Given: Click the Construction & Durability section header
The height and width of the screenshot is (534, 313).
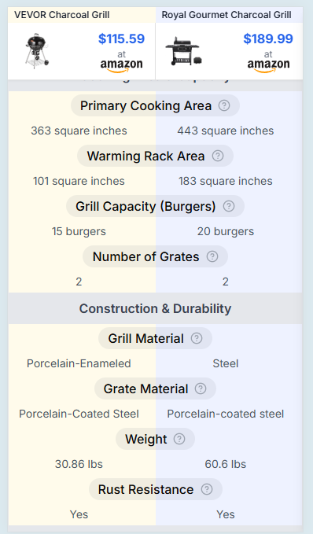Looking at the screenshot, I should pos(155,308).
